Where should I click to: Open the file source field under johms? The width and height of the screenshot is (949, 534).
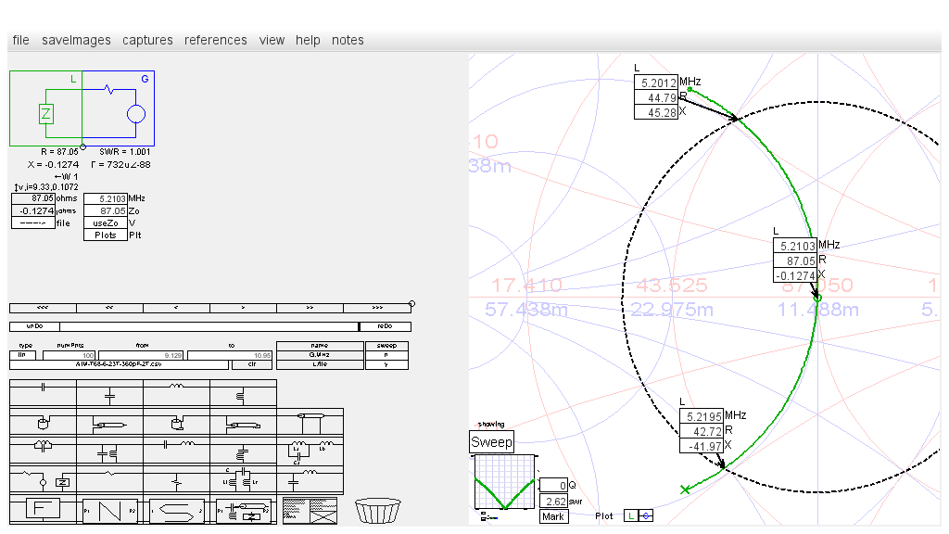(32, 222)
